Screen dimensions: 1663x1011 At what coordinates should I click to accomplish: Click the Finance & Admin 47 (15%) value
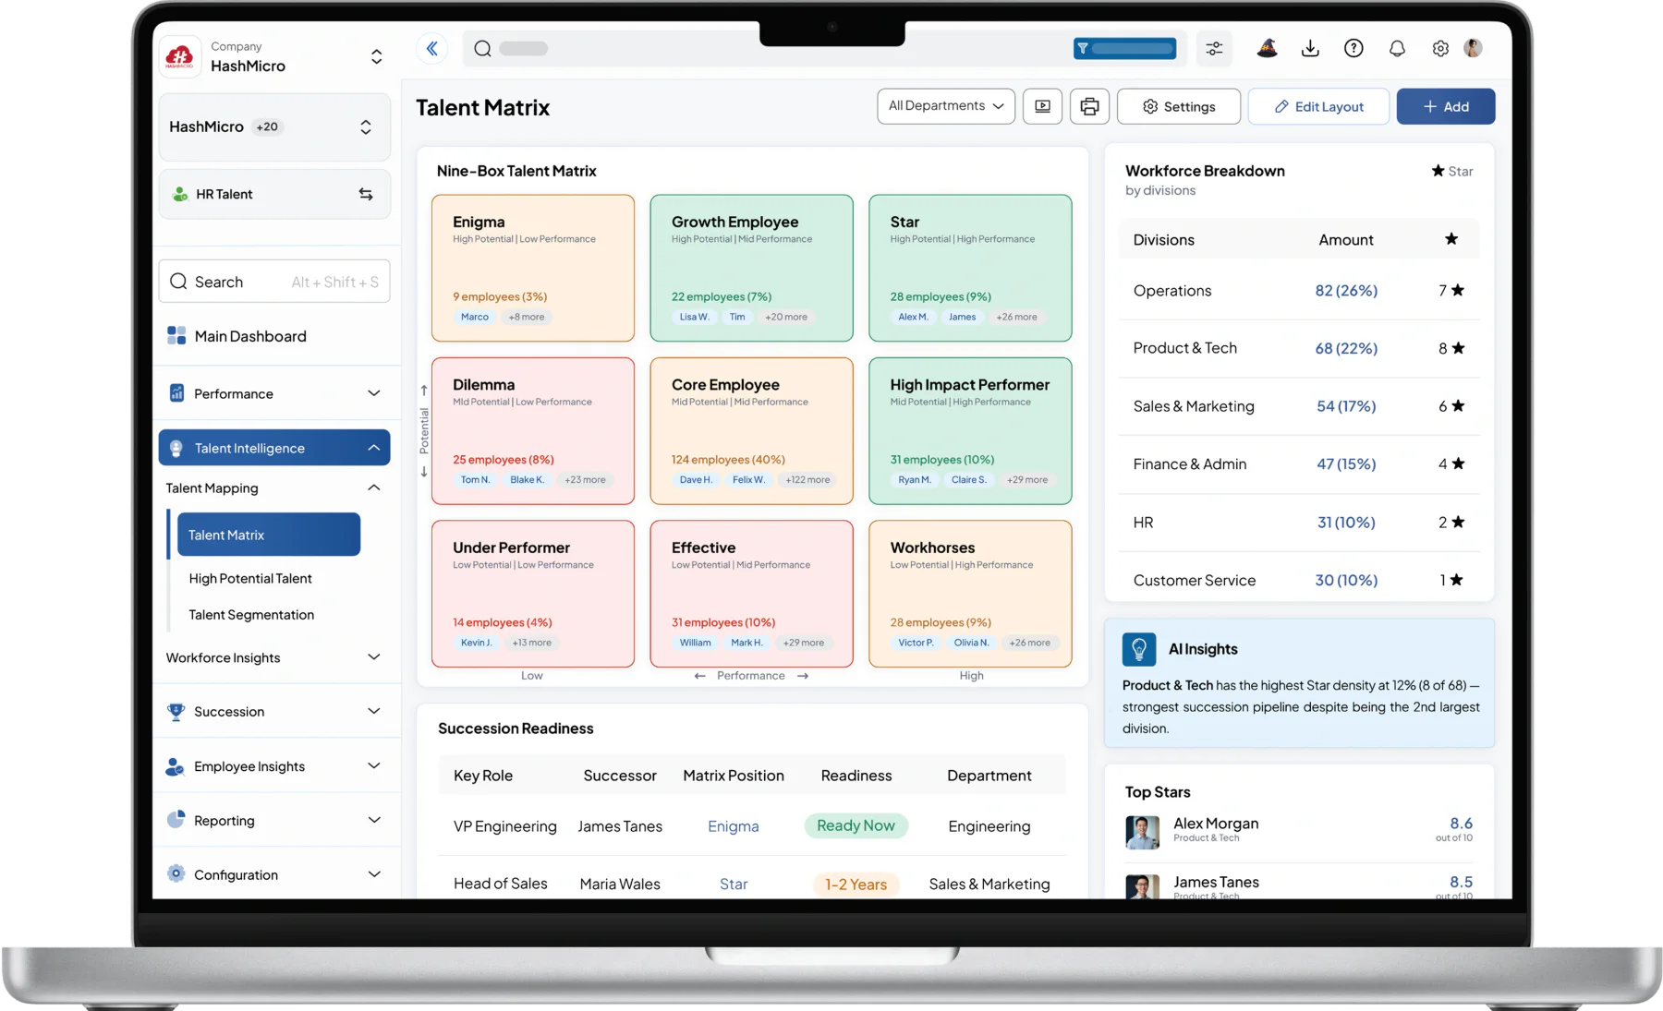[1346, 464]
